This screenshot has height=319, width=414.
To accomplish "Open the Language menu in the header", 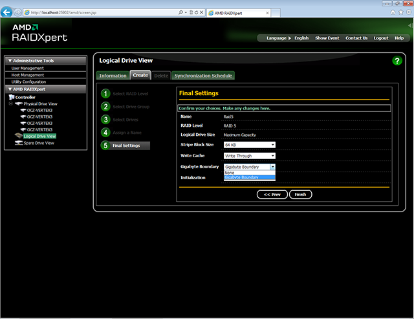I will 279,38.
